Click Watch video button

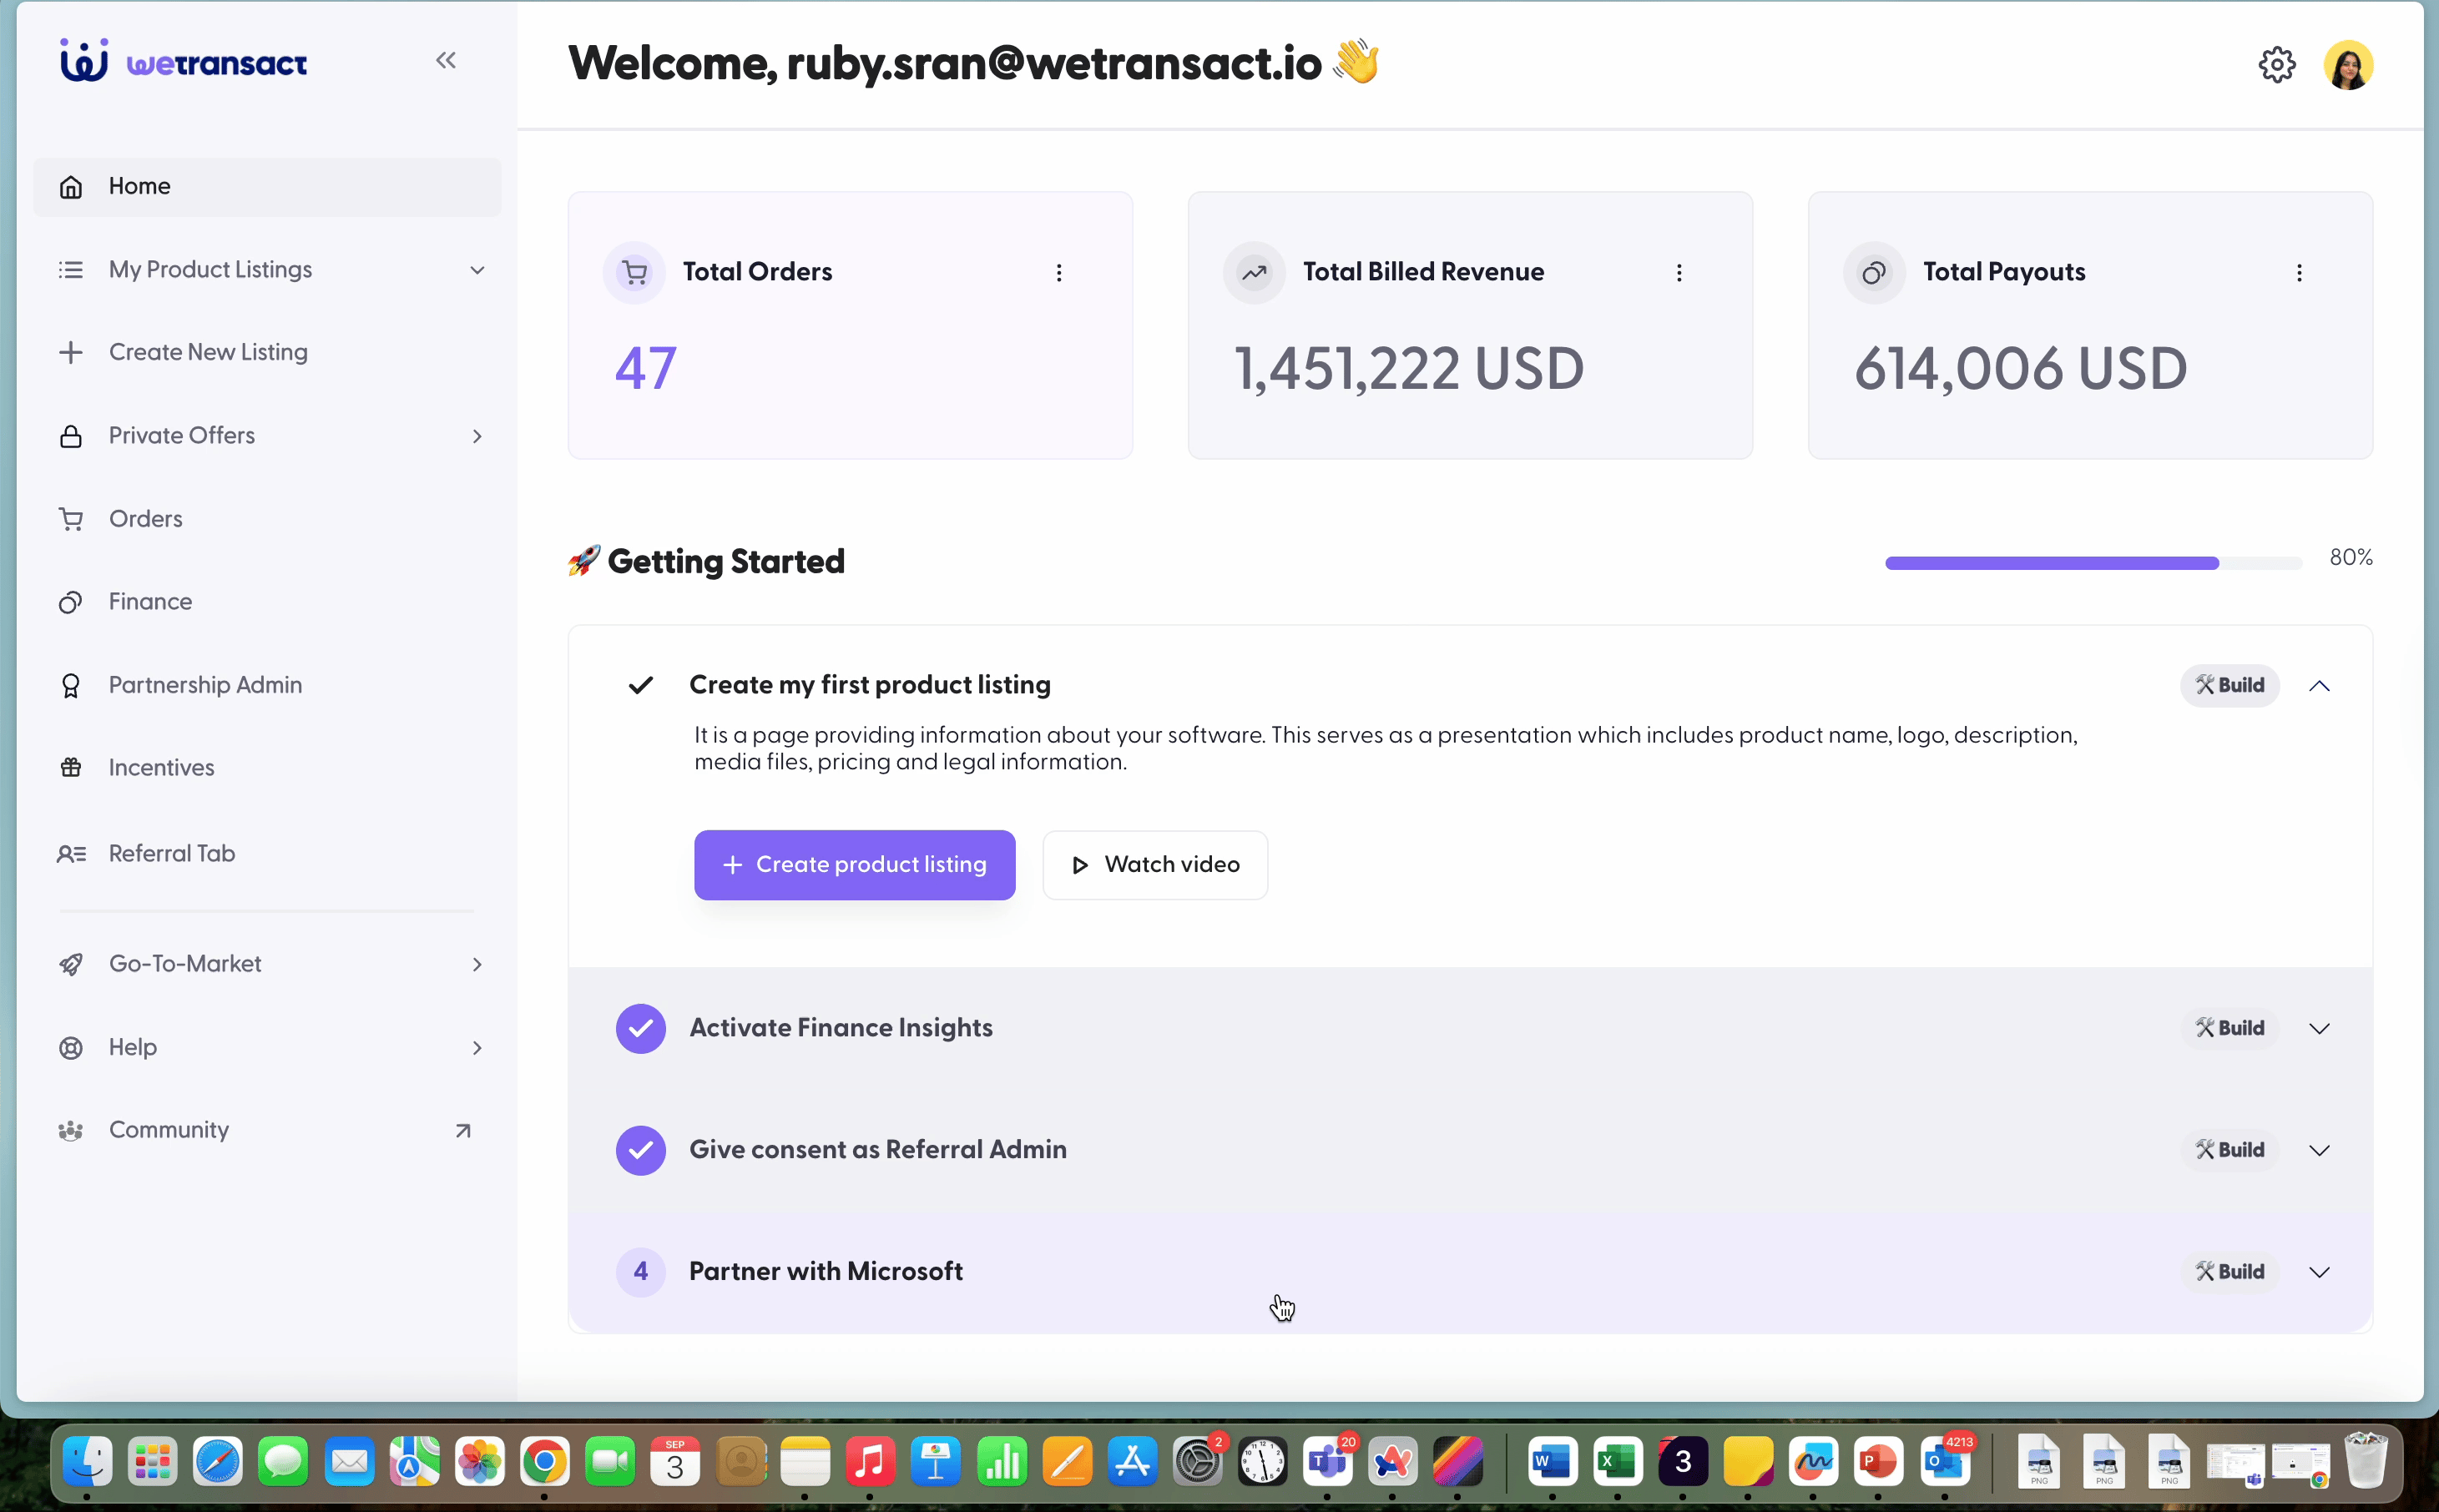(x=1155, y=865)
